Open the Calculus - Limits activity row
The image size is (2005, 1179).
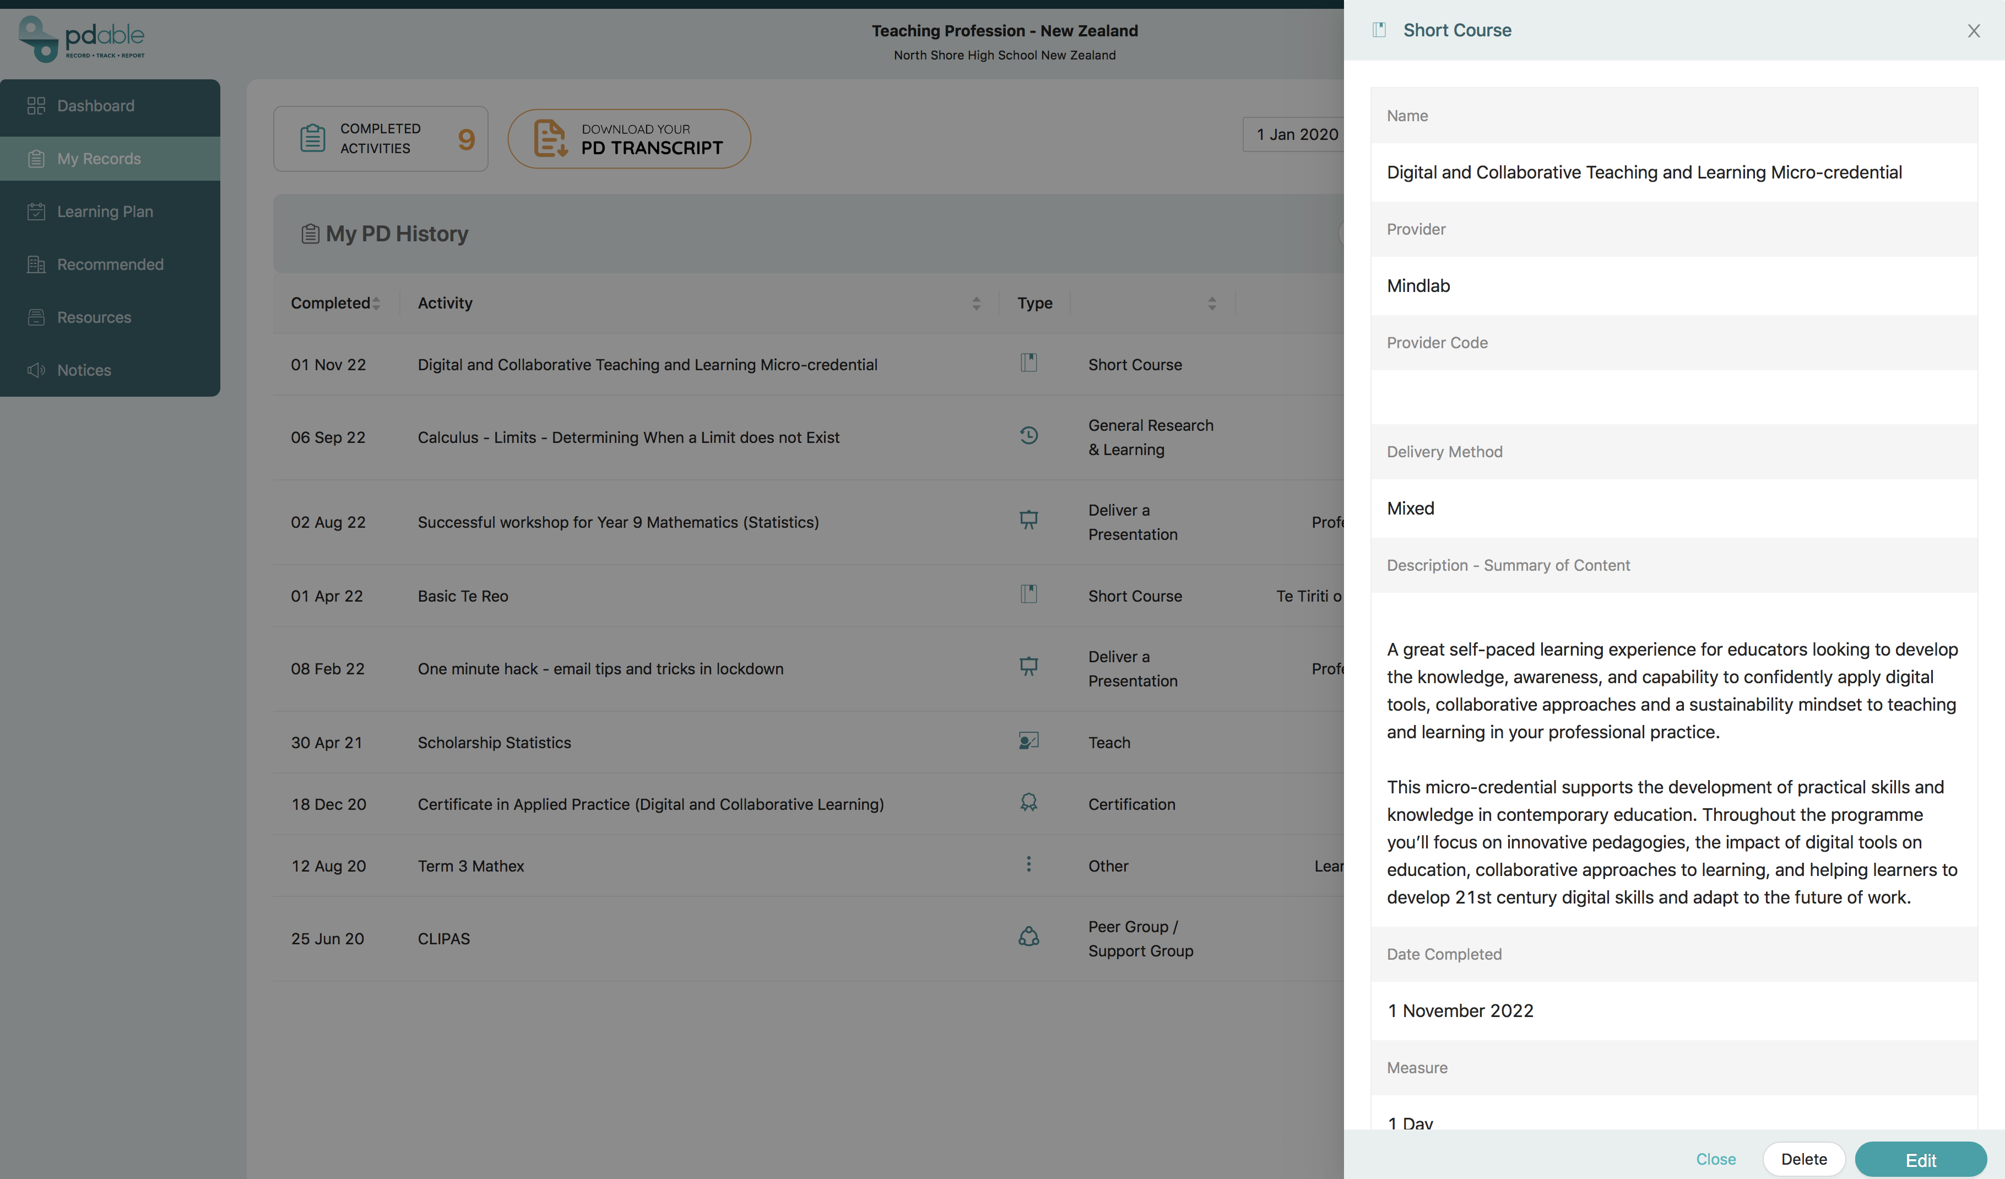click(x=628, y=437)
